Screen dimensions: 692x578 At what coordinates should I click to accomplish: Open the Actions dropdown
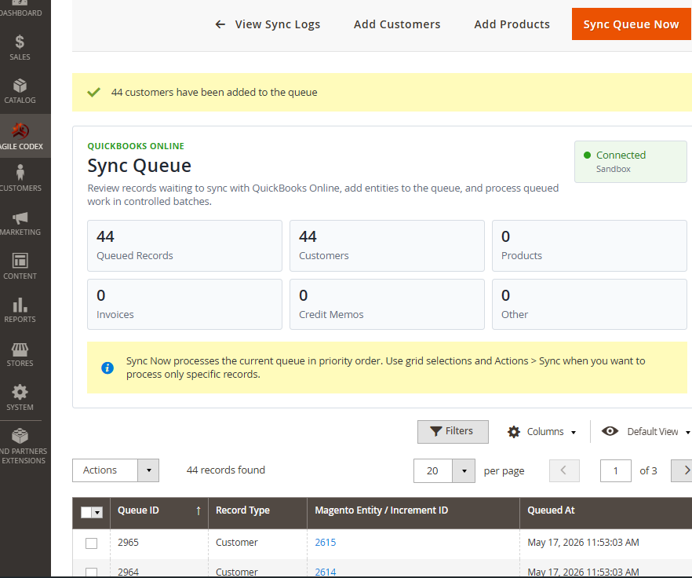point(115,470)
